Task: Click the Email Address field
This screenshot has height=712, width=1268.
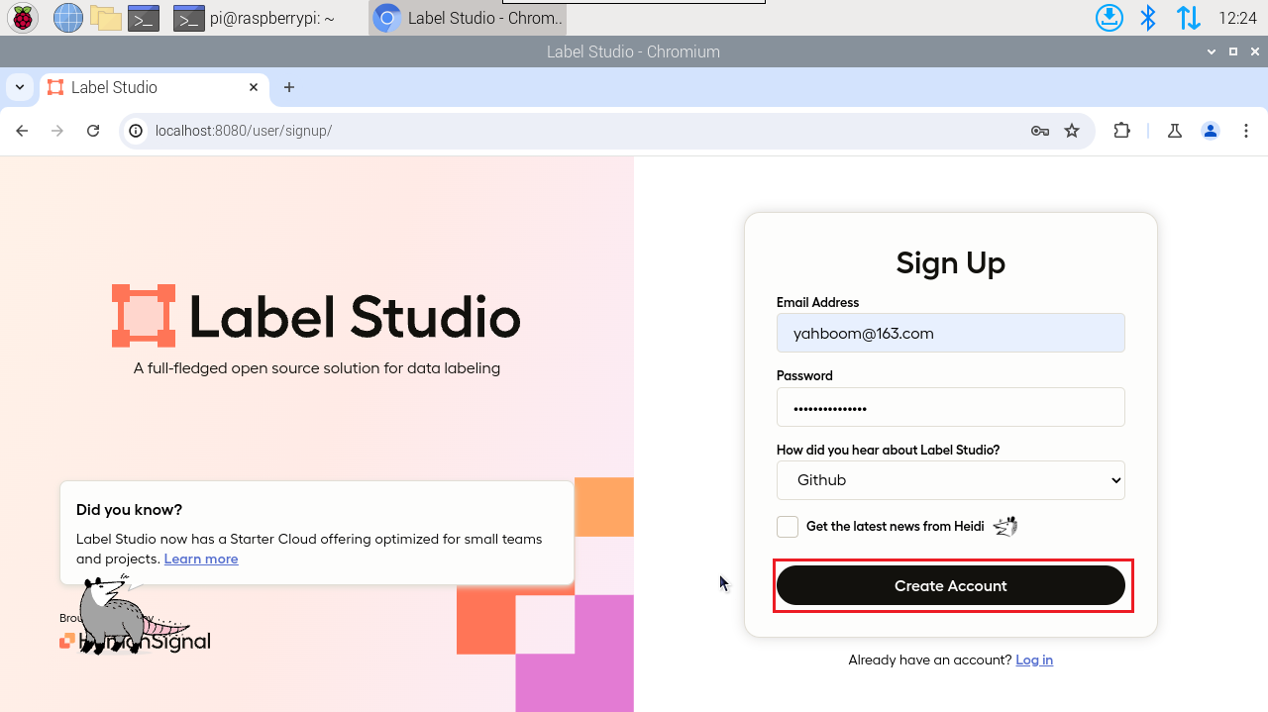Action: 951,333
